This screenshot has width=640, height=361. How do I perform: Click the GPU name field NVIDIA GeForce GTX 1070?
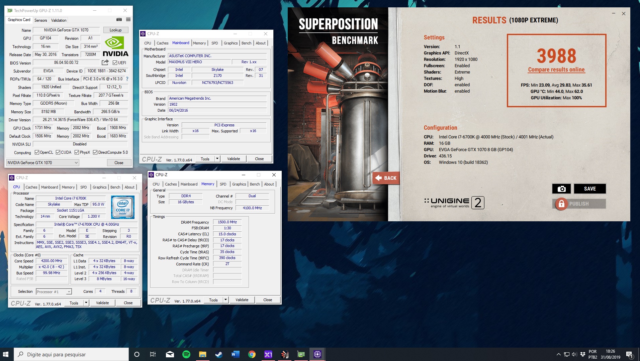pos(66,30)
